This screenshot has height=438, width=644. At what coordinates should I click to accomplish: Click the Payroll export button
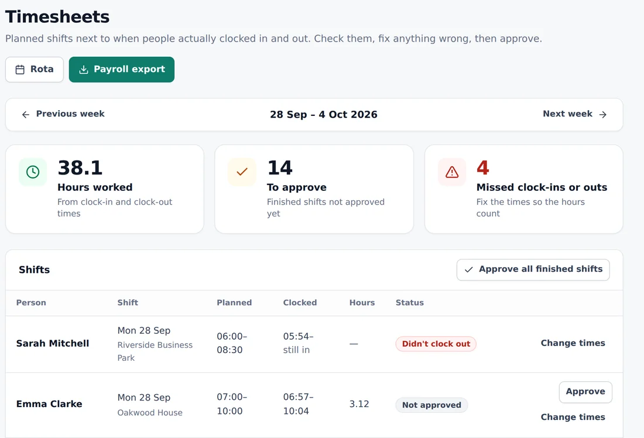click(x=122, y=70)
